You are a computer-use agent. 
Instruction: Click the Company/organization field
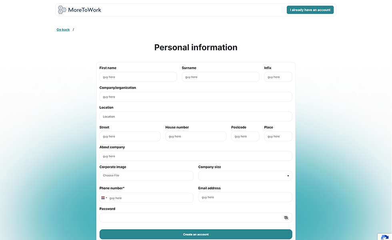tap(196, 96)
